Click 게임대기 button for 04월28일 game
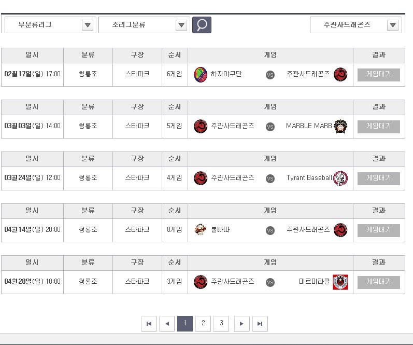 (x=378, y=282)
